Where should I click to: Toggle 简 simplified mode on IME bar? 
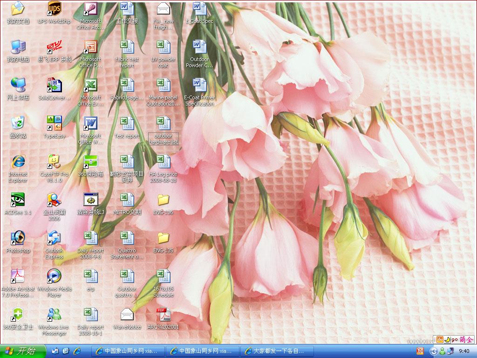pos(463,339)
